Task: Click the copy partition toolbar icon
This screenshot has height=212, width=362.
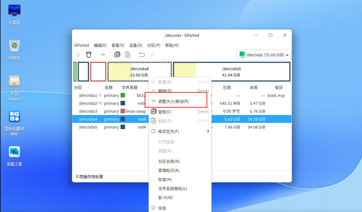Action: point(117,54)
